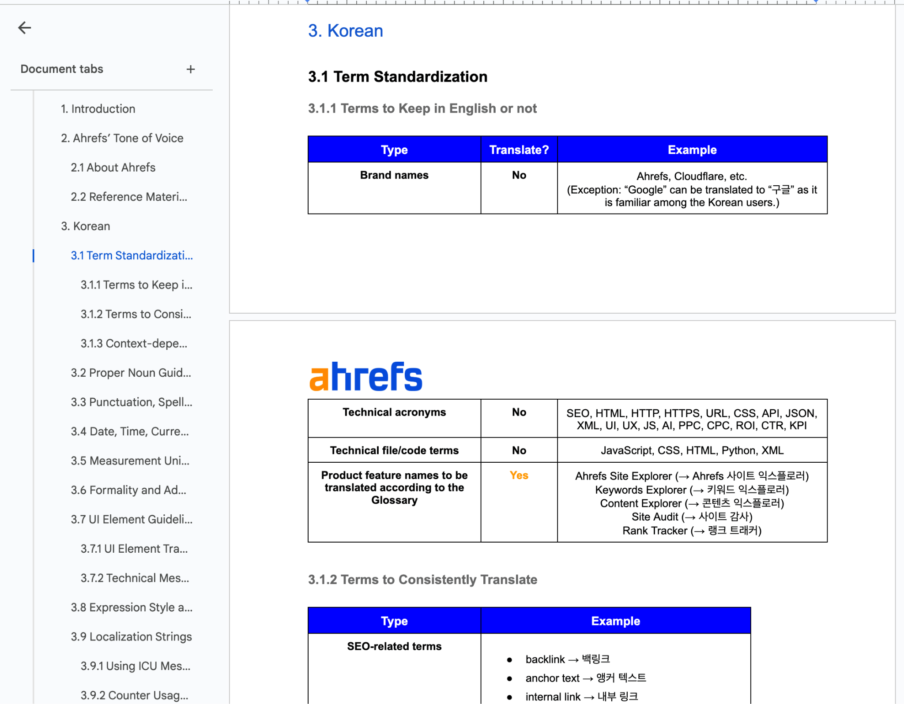Open "3.8 Expression Style" in the outline

pyautogui.click(x=132, y=607)
